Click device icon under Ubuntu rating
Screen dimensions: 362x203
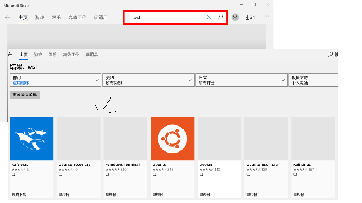coord(155,175)
